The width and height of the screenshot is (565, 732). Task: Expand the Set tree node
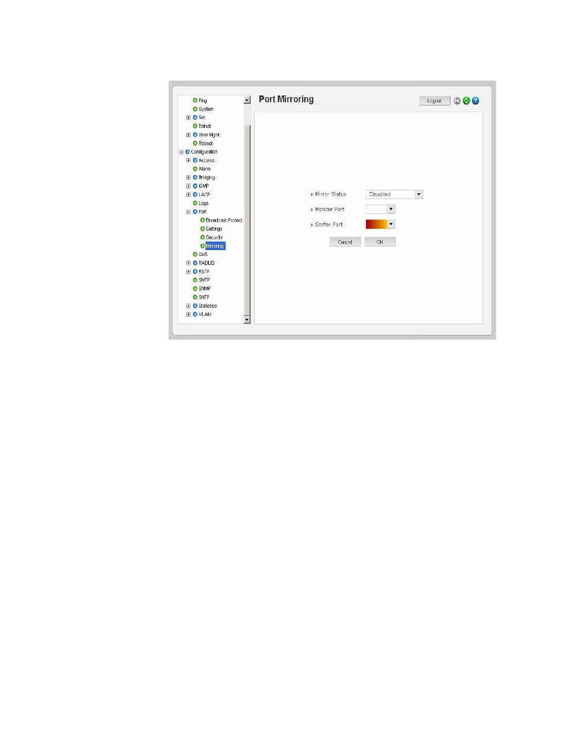click(188, 117)
